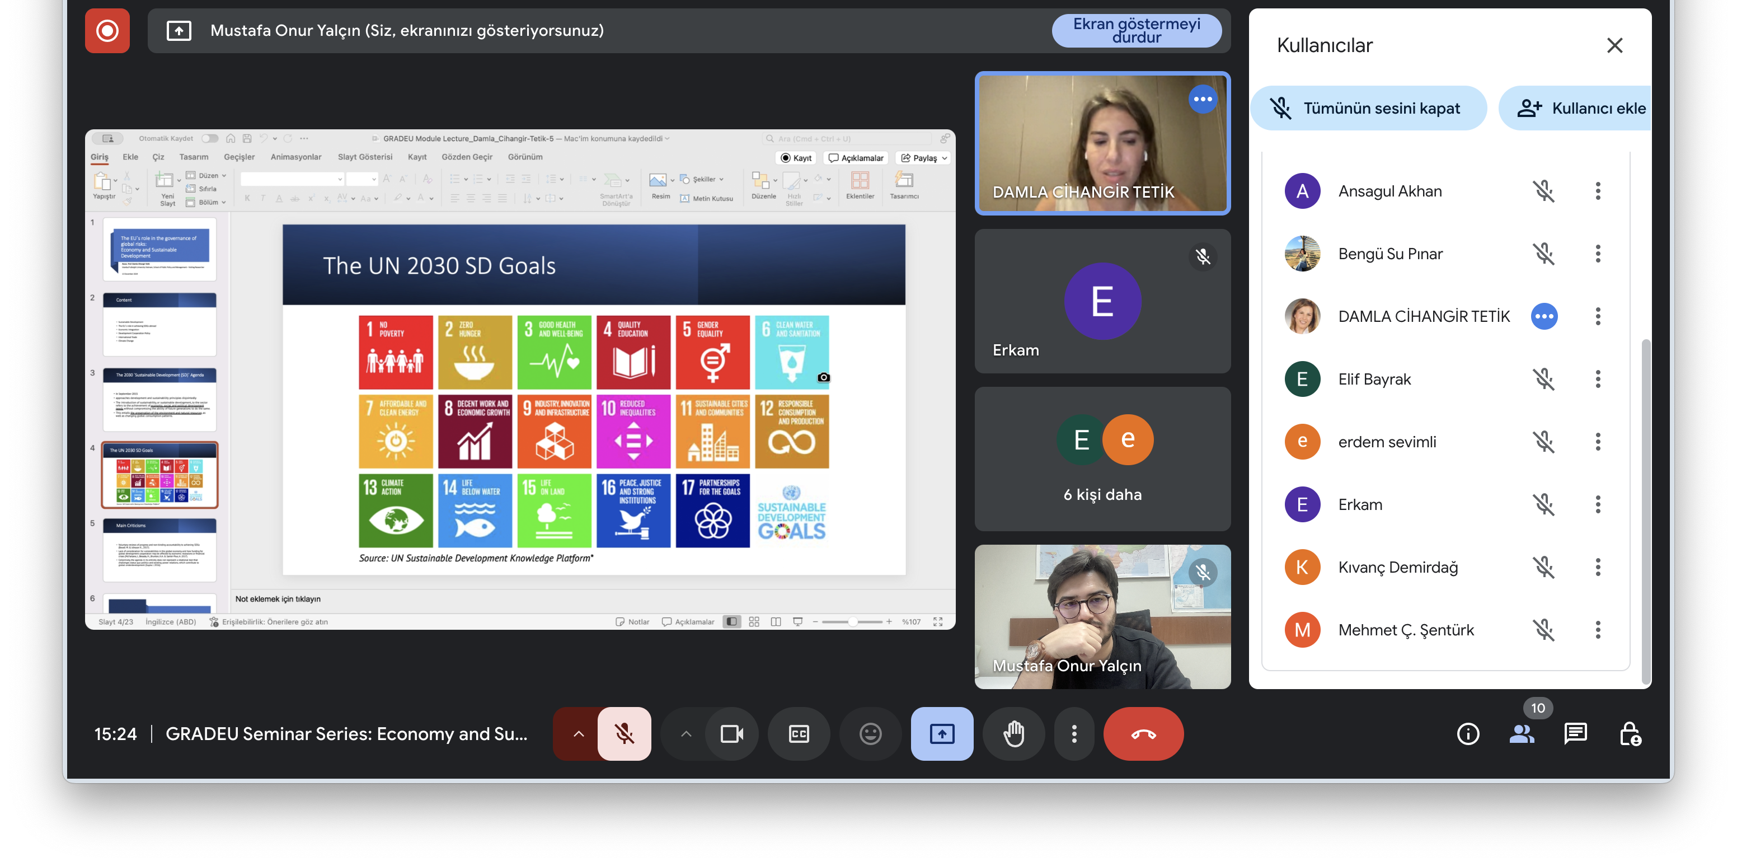Click the red leave call button

coord(1143,733)
